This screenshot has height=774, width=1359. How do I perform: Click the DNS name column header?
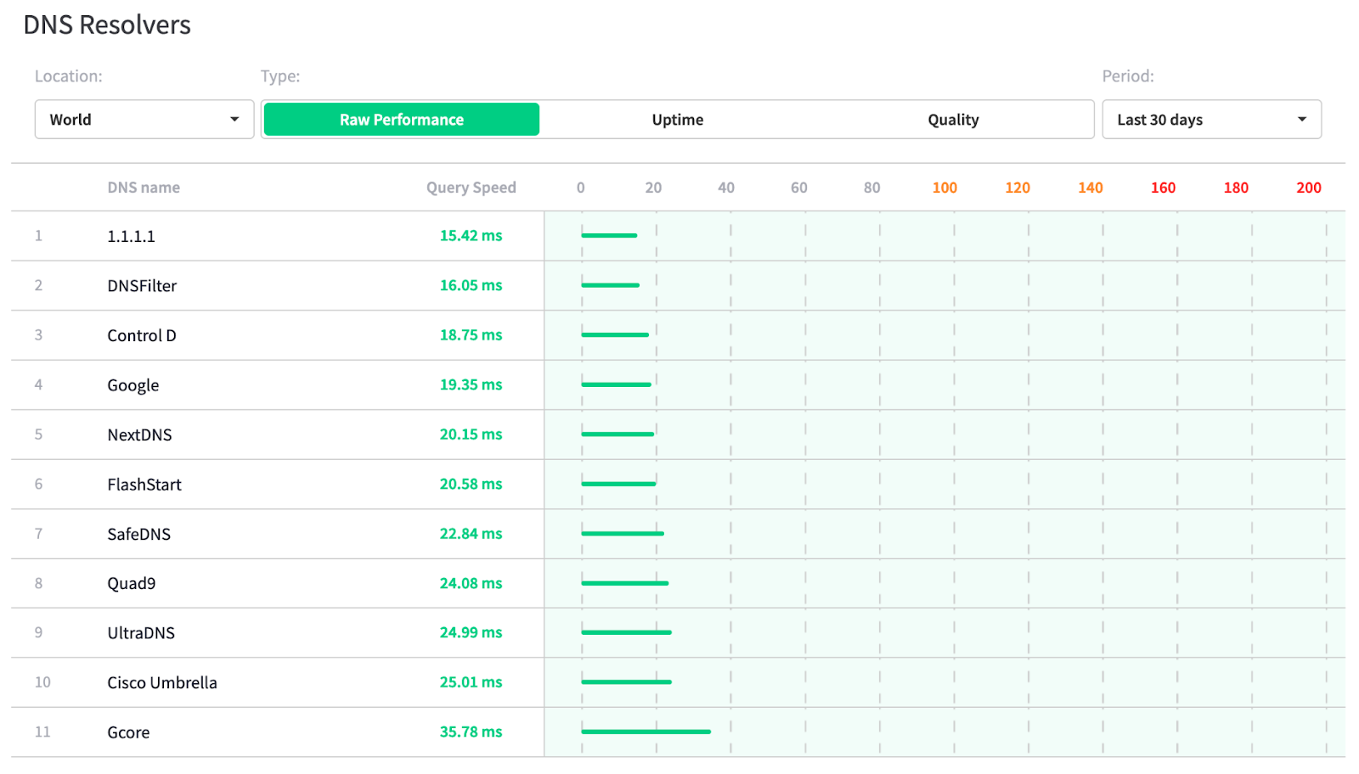[144, 188]
